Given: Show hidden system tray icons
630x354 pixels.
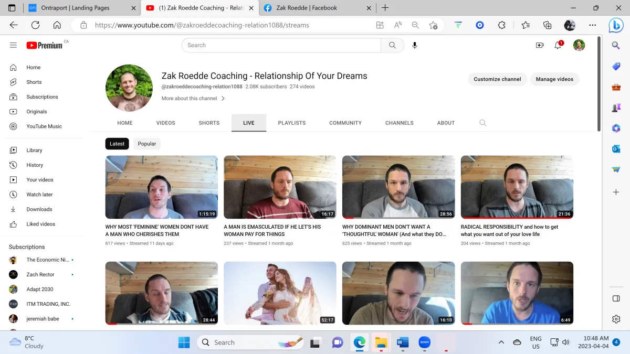Looking at the screenshot, I should tap(501, 342).
